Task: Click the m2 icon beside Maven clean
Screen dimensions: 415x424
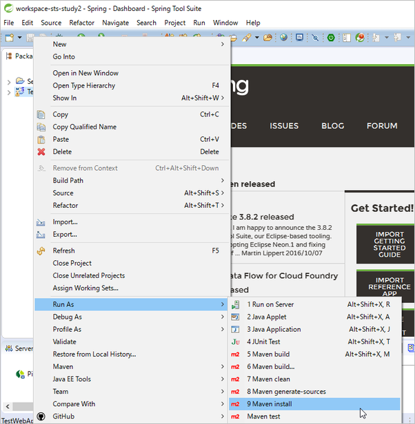Action: pos(235,379)
